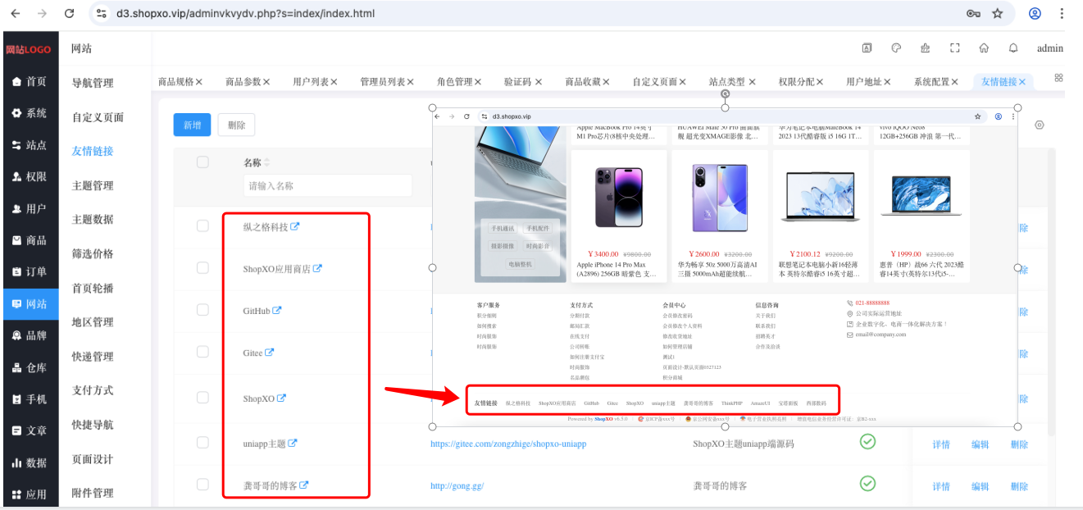Open the theme palette icon in header
The width and height of the screenshot is (1083, 510).
(x=896, y=48)
